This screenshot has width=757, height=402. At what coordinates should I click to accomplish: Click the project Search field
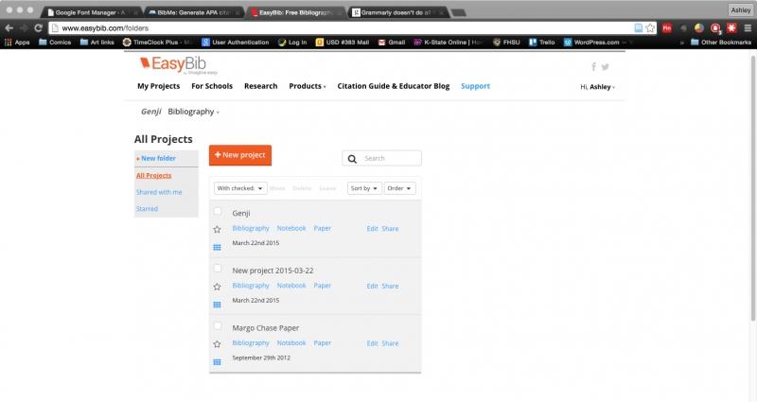(390, 159)
